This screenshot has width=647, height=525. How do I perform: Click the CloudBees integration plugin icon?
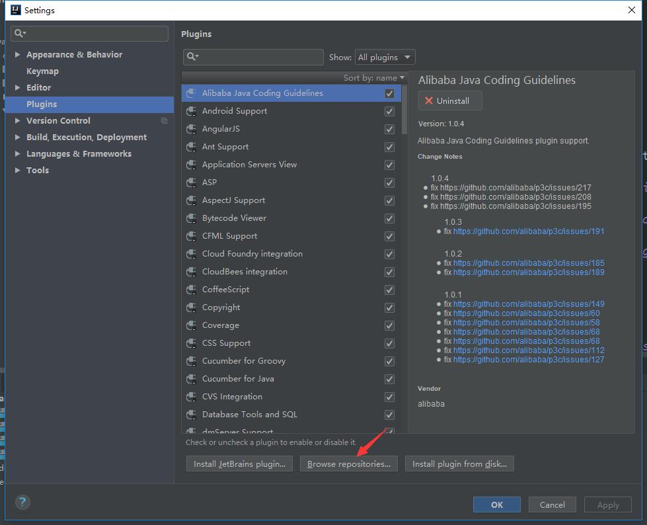tap(191, 272)
